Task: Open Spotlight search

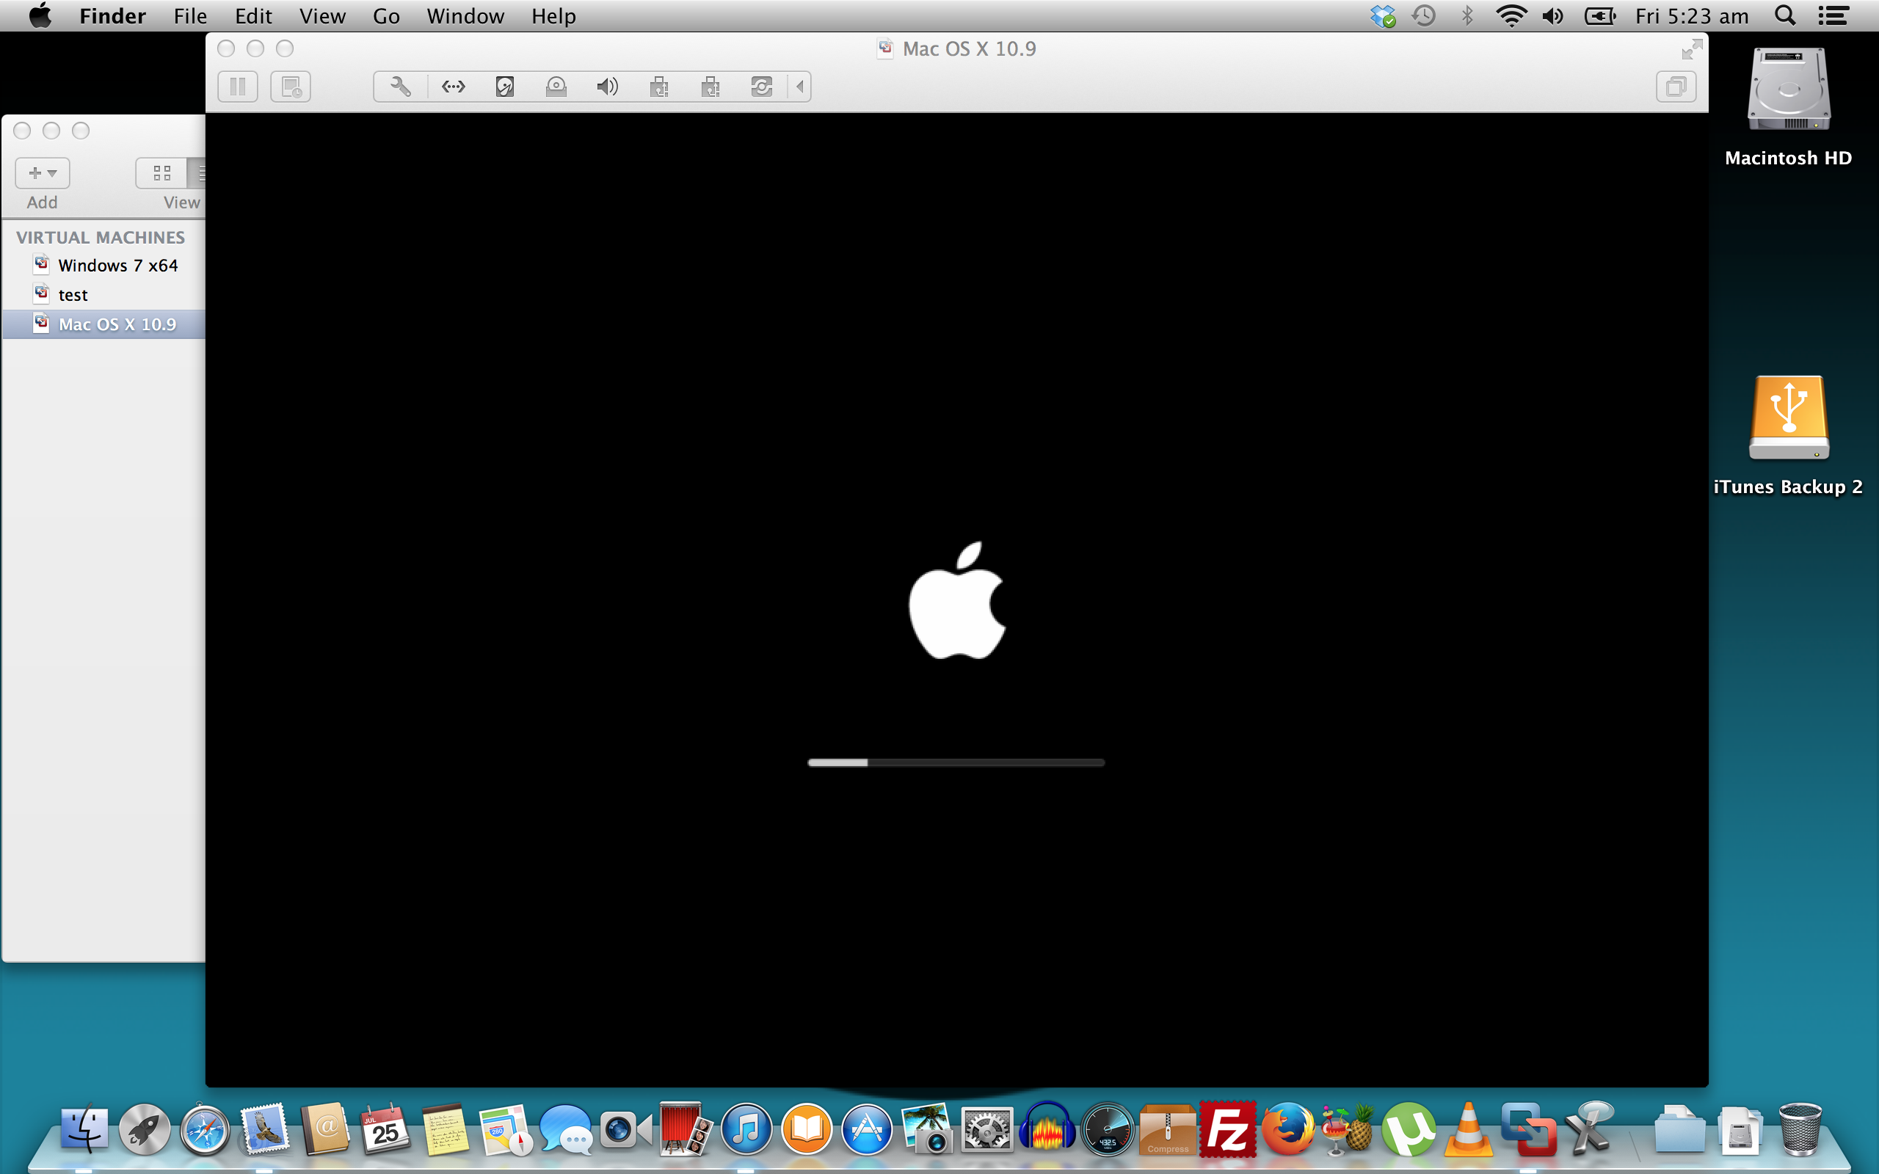Action: coord(1785,15)
